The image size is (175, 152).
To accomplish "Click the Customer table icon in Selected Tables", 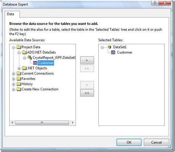I will pyautogui.click(x=113, y=52).
